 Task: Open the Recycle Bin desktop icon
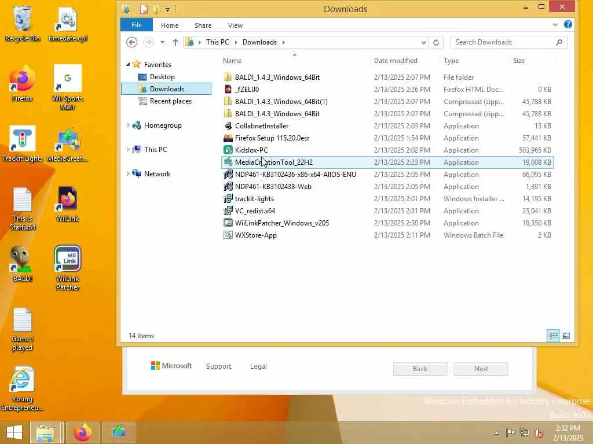(22, 23)
